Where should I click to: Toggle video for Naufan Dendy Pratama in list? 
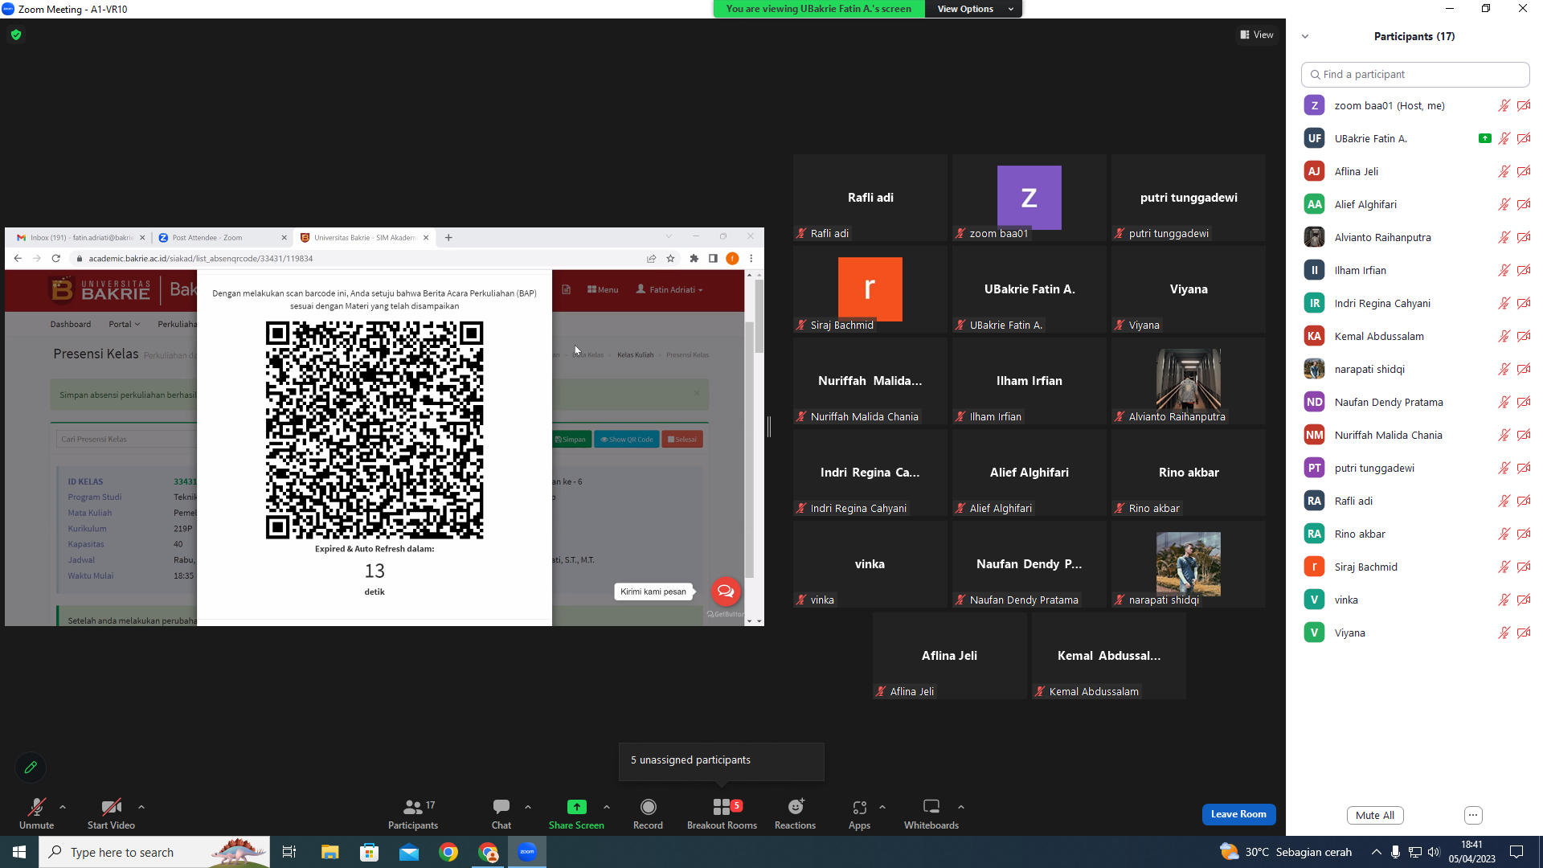click(1524, 402)
